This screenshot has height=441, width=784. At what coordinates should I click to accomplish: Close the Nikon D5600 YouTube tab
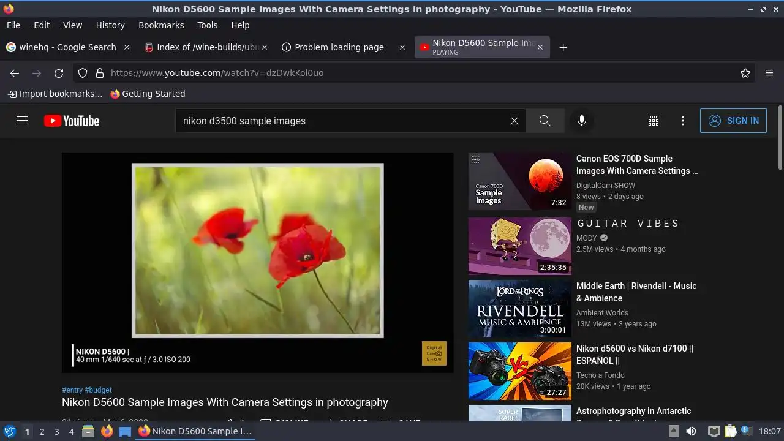(540, 47)
